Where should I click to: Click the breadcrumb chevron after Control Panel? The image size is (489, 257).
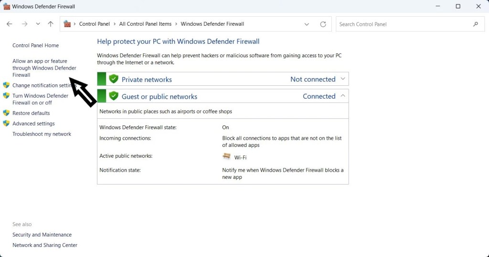(x=115, y=24)
